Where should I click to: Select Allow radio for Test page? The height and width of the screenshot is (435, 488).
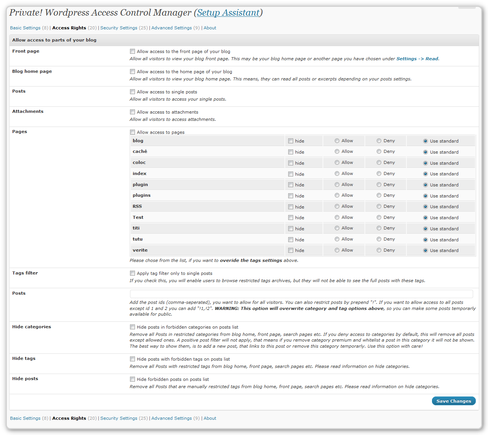[x=337, y=217]
